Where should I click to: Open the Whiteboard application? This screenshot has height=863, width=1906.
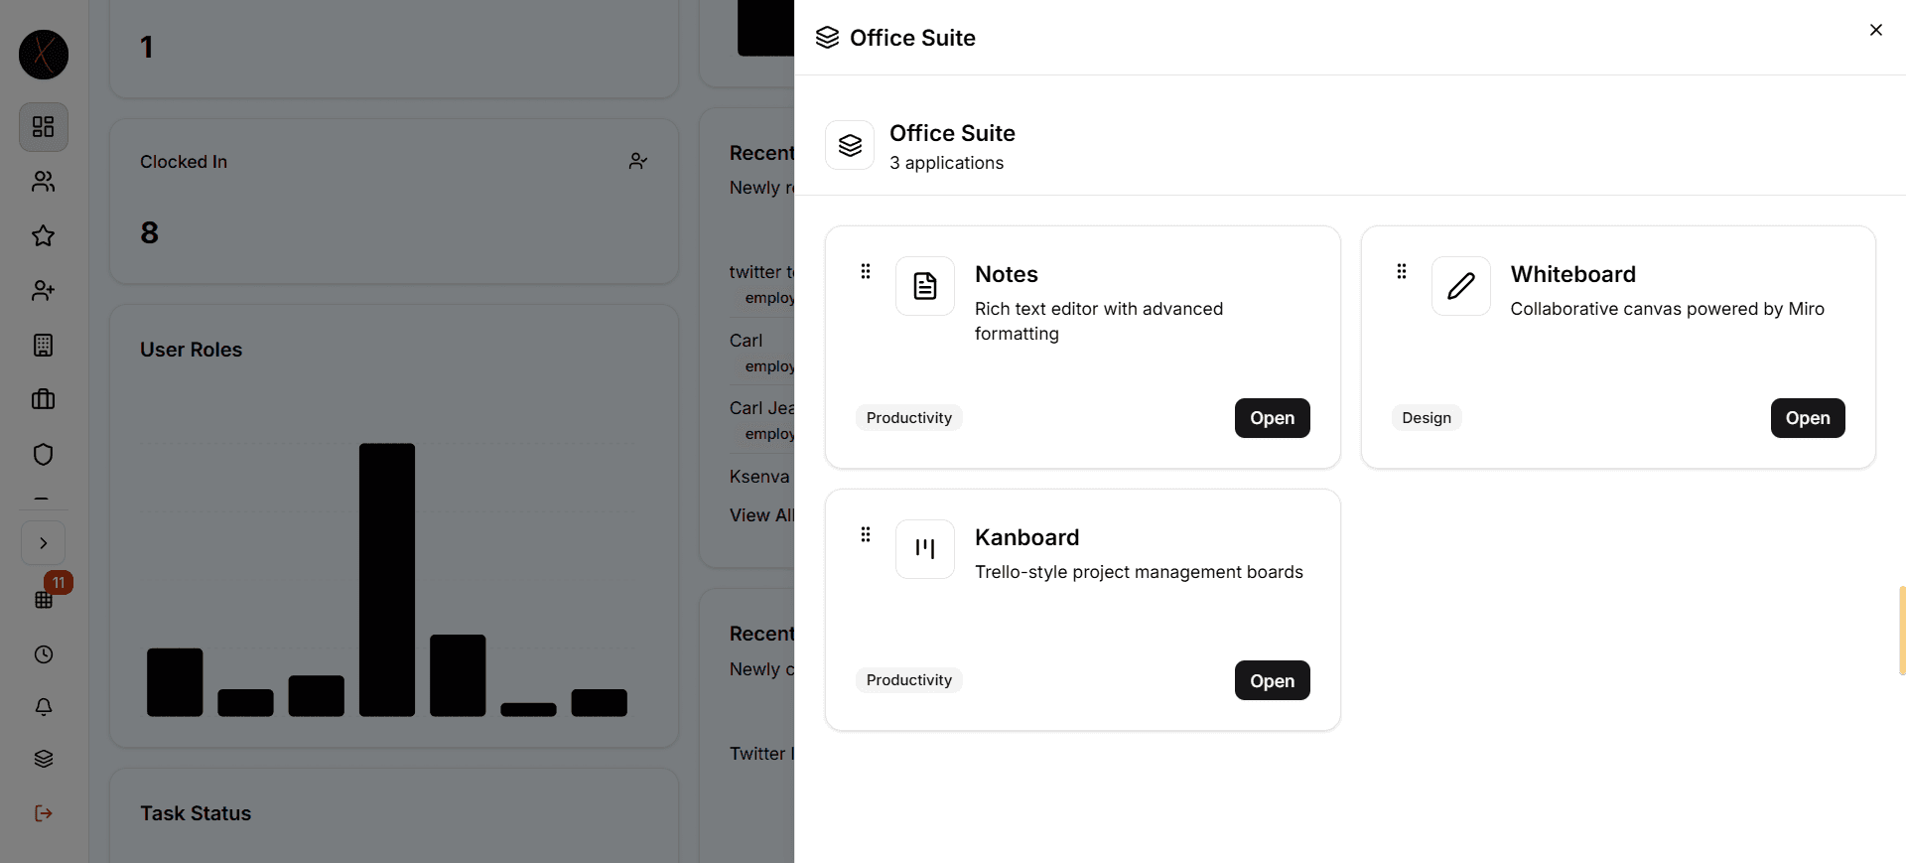pyautogui.click(x=1808, y=418)
